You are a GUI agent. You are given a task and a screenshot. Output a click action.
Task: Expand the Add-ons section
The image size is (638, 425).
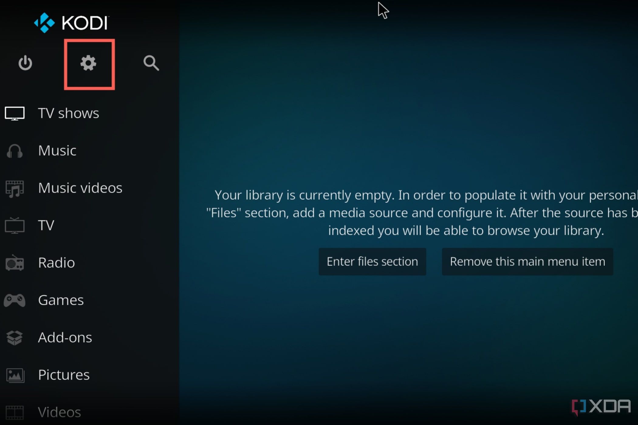pyautogui.click(x=65, y=336)
